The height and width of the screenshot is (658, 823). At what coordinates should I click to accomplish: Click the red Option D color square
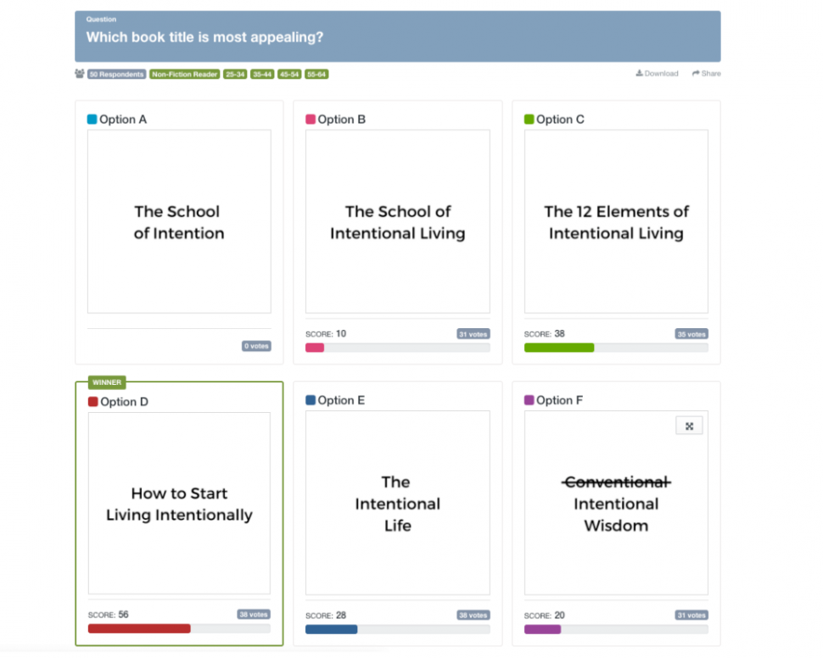tap(92, 402)
